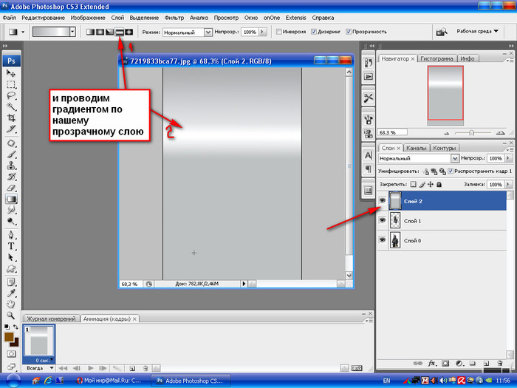Image resolution: width=517 pixels, height=388 pixels.
Task: Toggle lock transparent pixels
Action: pos(413,185)
